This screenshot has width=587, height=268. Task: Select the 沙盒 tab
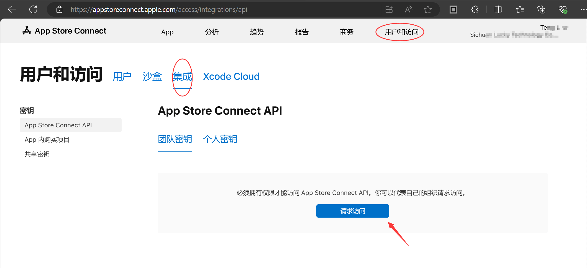coord(152,76)
